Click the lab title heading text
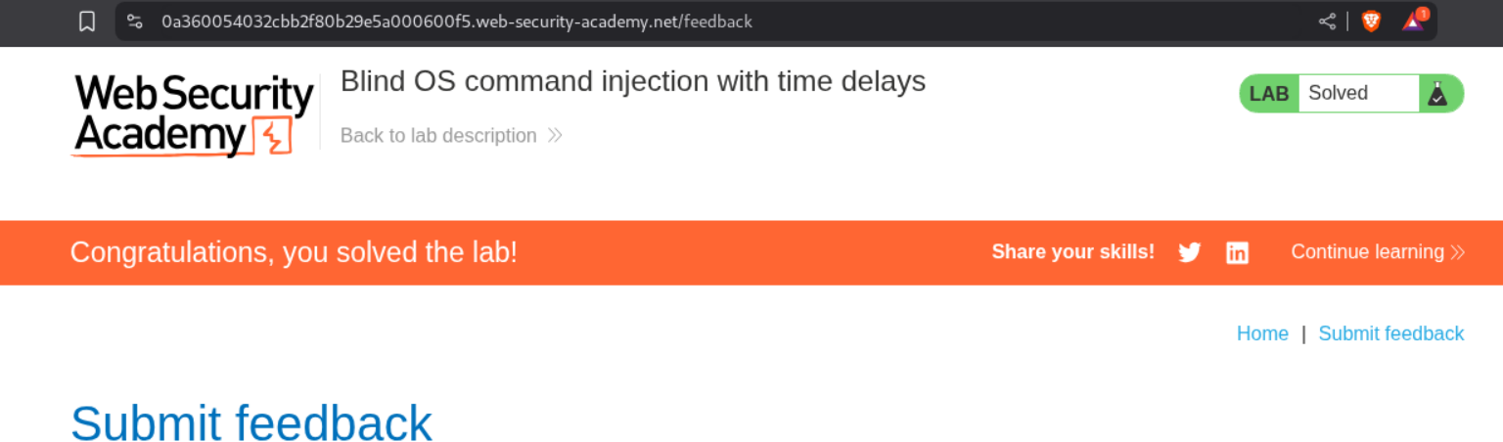Viewport: 1503px width, 442px height. point(632,81)
